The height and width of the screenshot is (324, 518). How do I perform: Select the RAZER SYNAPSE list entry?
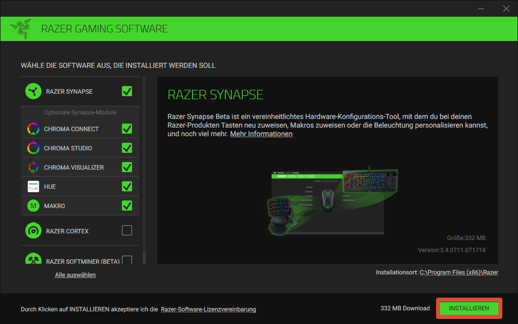pos(80,91)
